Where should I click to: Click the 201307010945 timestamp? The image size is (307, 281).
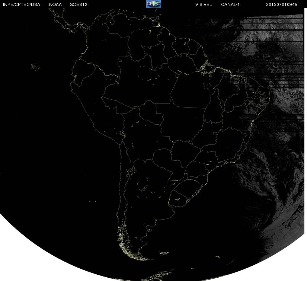click(282, 4)
